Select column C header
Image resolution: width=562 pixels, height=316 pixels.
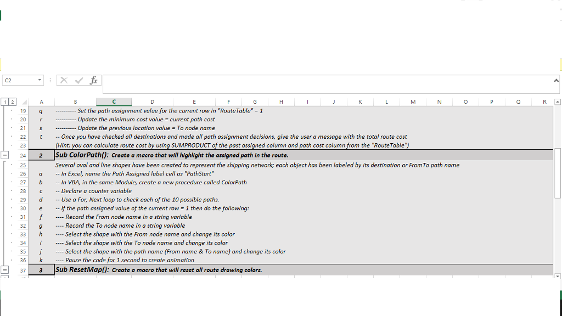click(114, 101)
